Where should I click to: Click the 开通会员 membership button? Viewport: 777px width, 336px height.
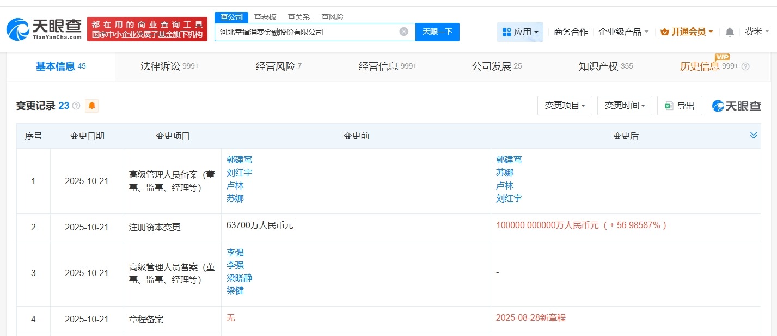click(x=686, y=32)
